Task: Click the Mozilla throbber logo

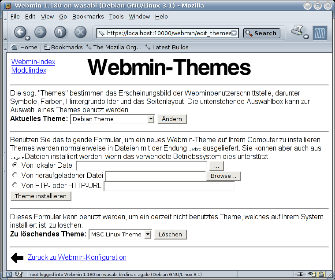Action: [x=320, y=33]
